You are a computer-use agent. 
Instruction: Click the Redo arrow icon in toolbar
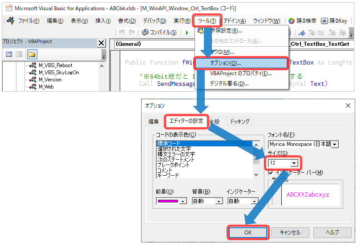click(132, 32)
